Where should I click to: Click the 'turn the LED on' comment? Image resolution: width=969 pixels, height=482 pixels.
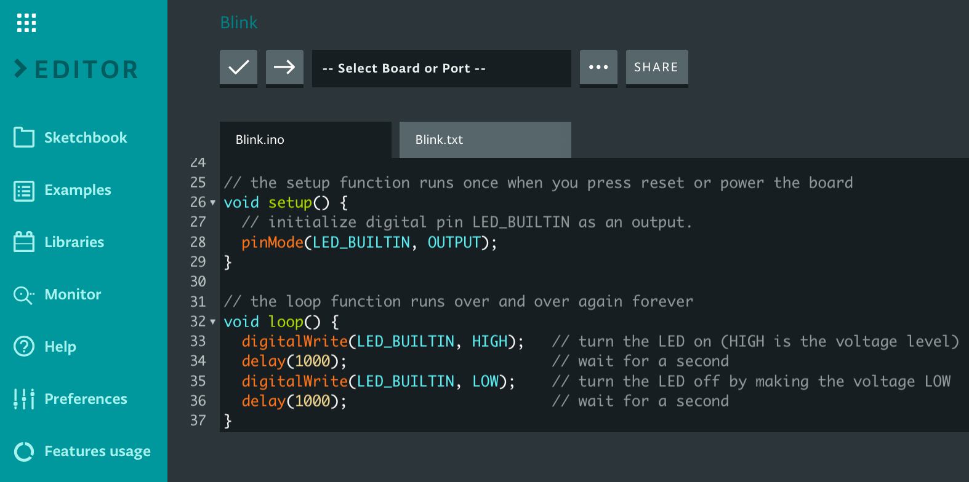(755, 341)
